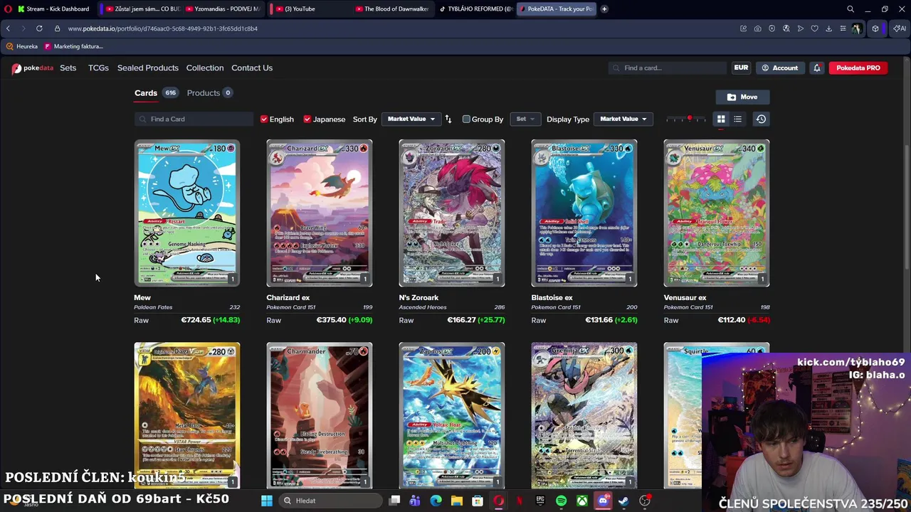Open new browser tab plus button
Viewport: 911px width, 512px height.
604,9
